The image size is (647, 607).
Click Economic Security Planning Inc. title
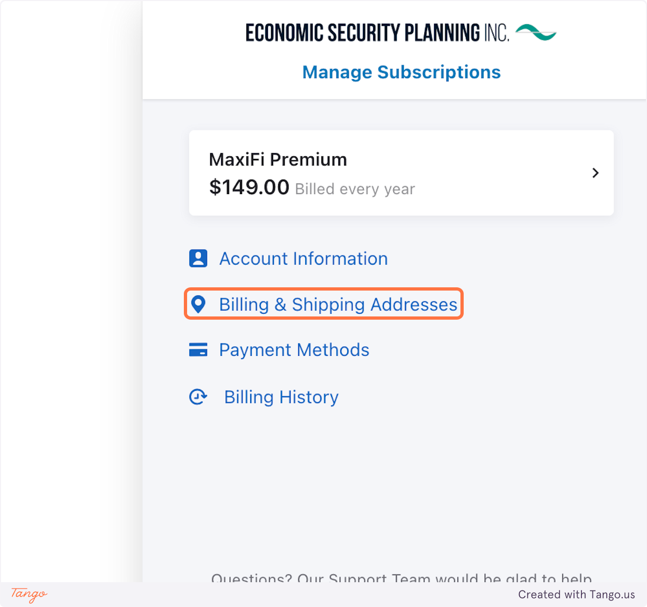(x=377, y=33)
